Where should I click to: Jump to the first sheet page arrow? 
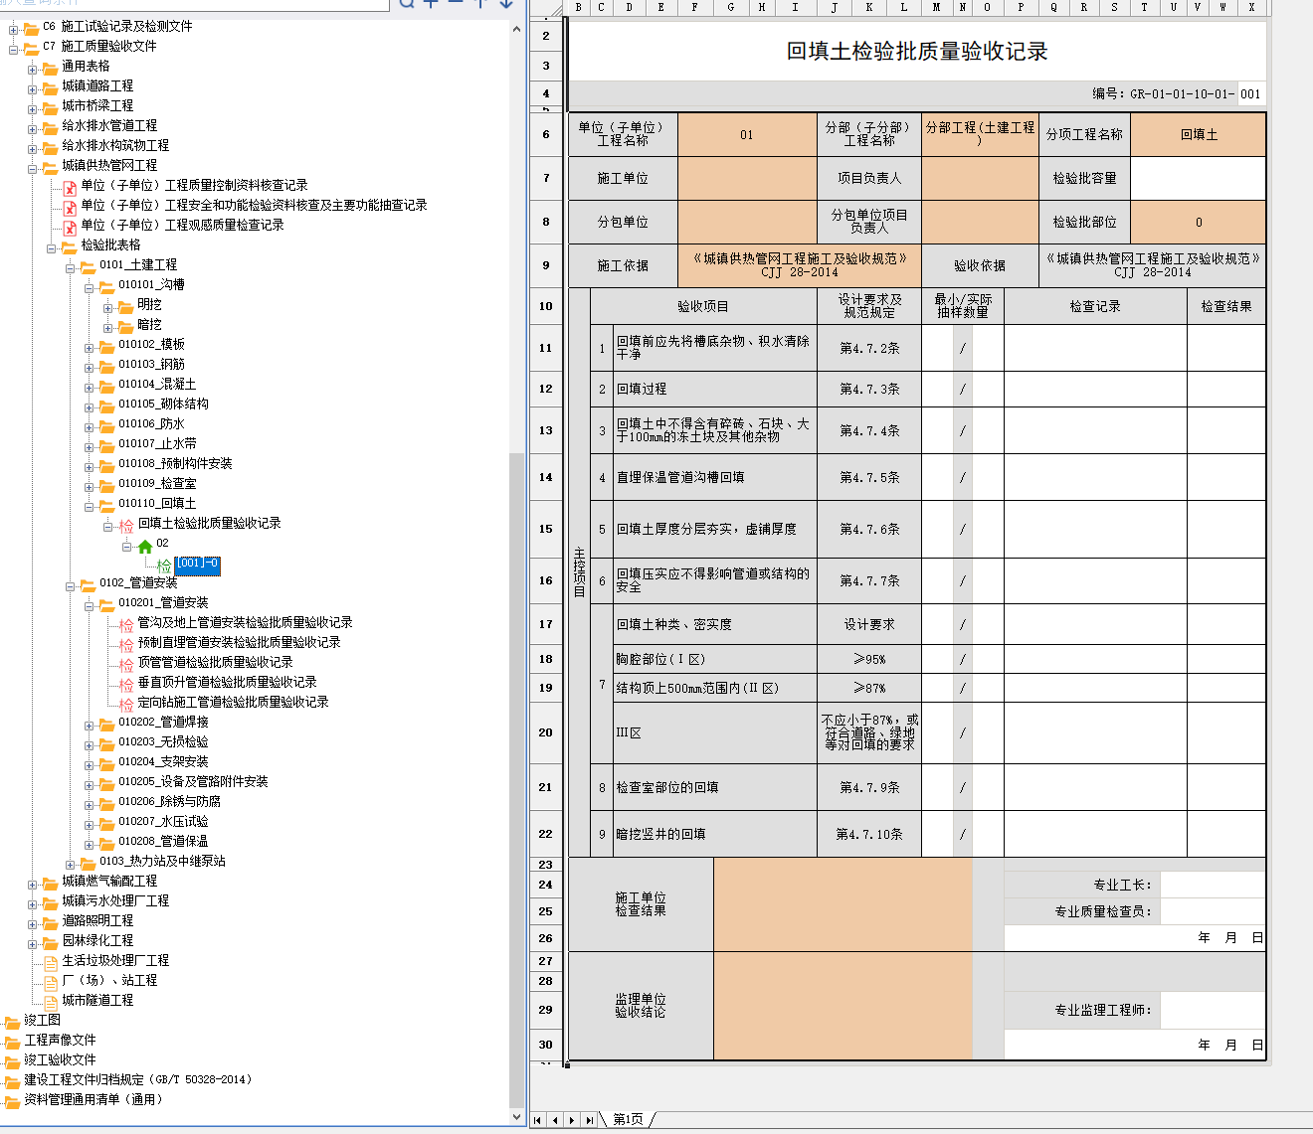tap(537, 1120)
